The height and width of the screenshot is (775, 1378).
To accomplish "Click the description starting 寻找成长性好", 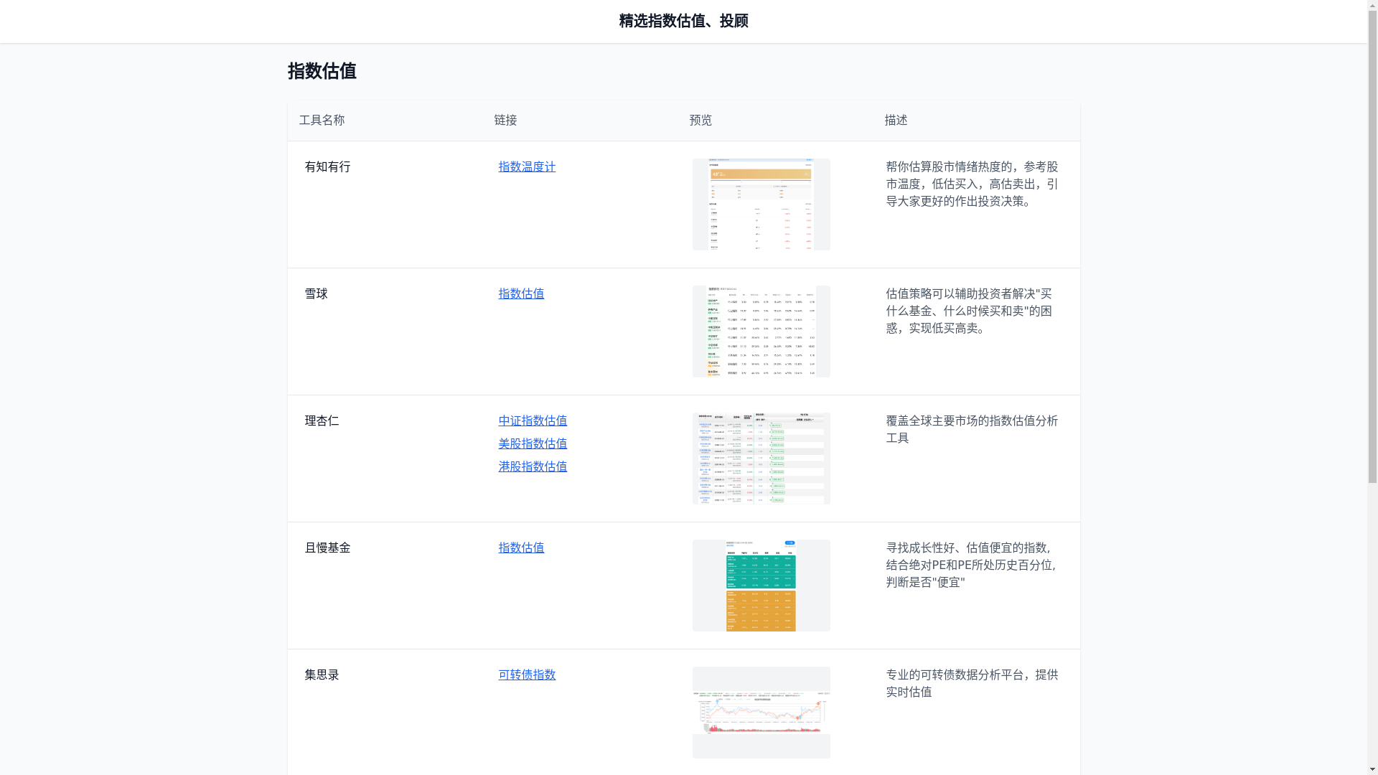I will (x=971, y=565).
